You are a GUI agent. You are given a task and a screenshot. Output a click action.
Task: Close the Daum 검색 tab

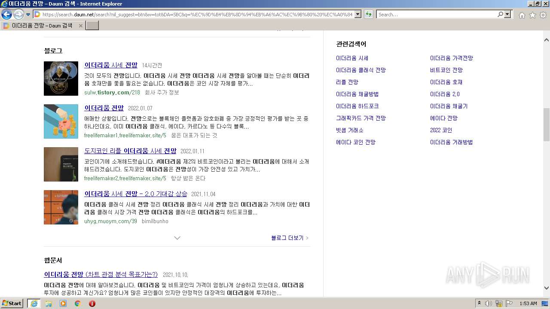[80, 26]
